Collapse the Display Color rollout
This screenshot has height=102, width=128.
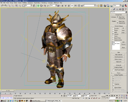coord(119,15)
